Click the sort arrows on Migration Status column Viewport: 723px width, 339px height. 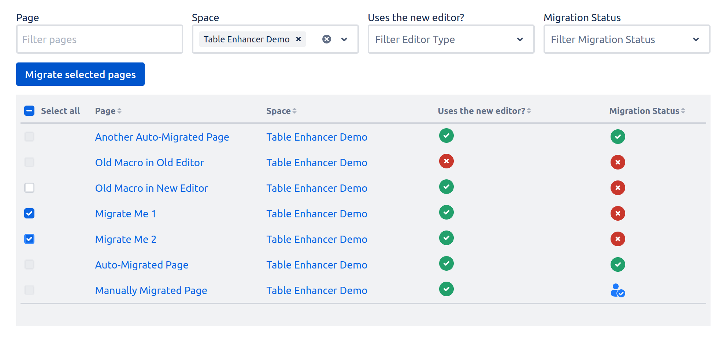click(683, 111)
